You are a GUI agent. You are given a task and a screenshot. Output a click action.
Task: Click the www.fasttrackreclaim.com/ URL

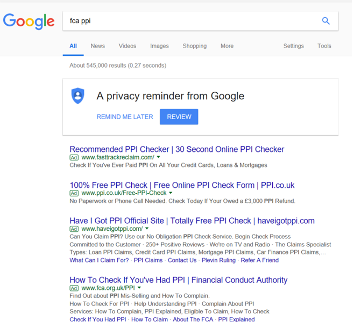pyautogui.click(x=118, y=157)
